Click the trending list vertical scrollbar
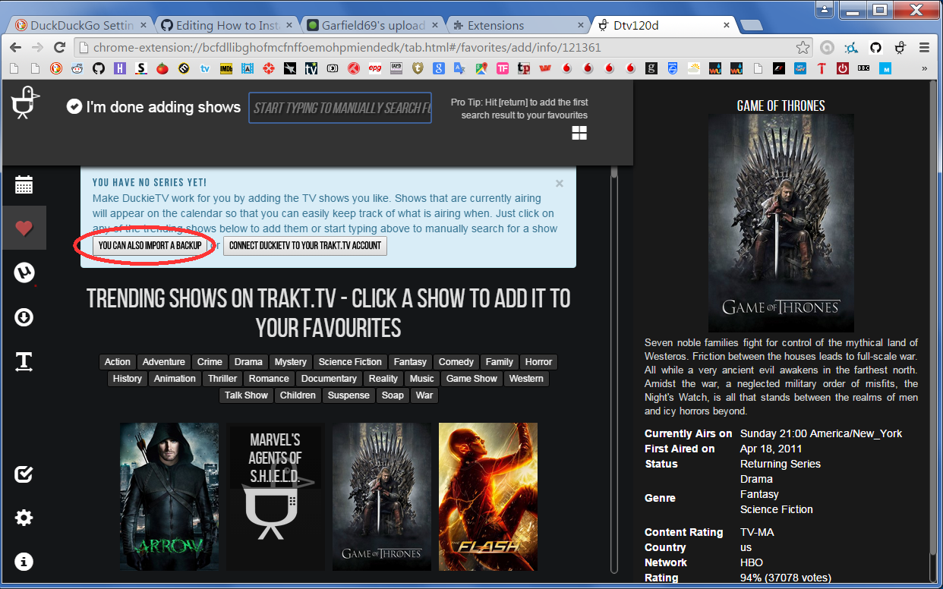 [x=616, y=372]
